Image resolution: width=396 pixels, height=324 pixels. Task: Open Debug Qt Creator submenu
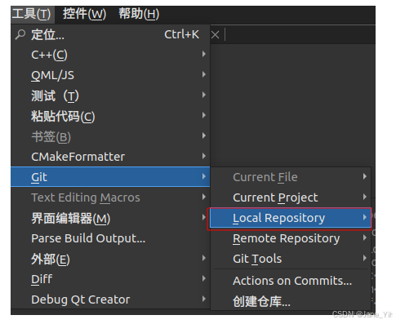[110, 300]
